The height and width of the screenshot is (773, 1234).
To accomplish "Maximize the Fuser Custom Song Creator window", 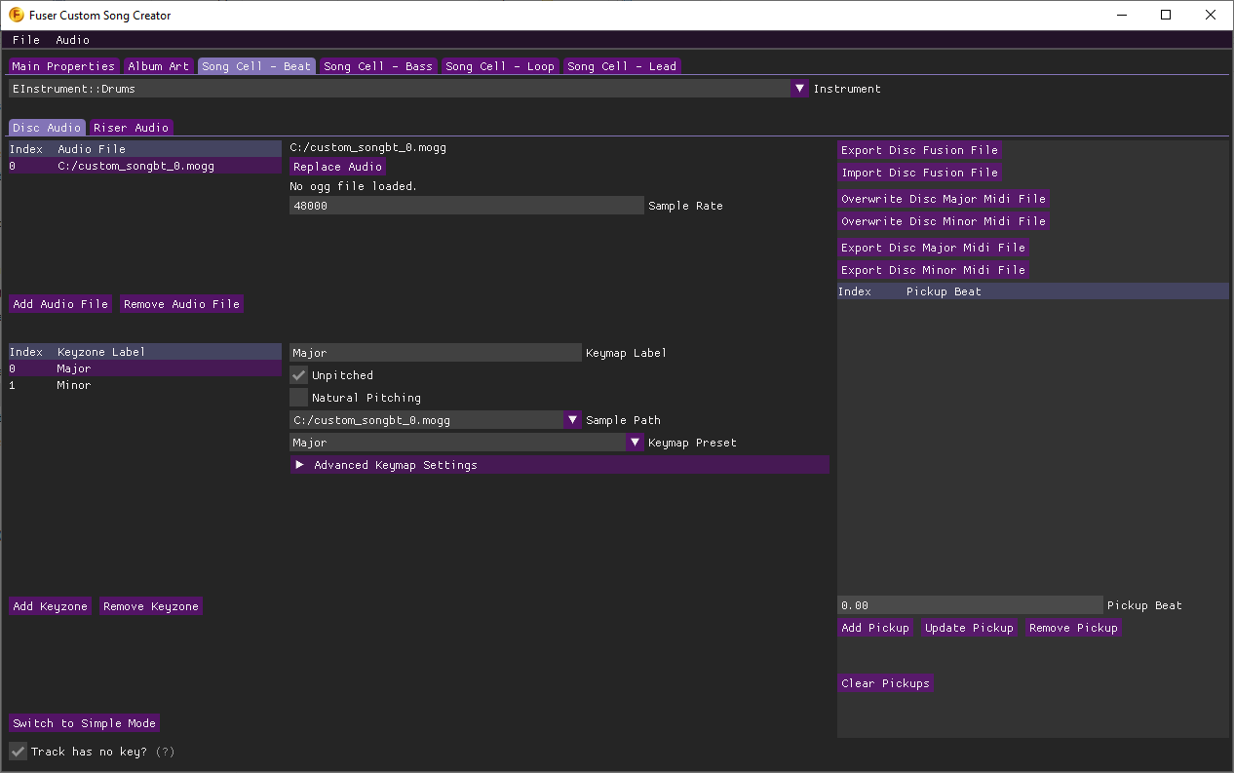I will tap(1166, 15).
